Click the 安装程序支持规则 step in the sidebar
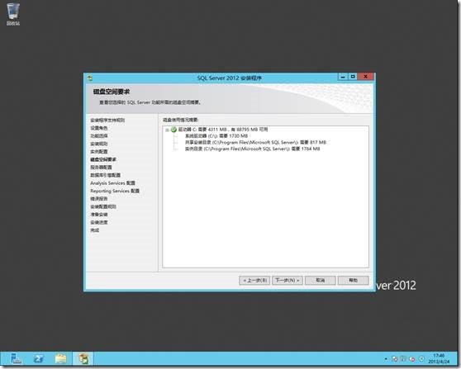461x369 pixels. tap(107, 121)
